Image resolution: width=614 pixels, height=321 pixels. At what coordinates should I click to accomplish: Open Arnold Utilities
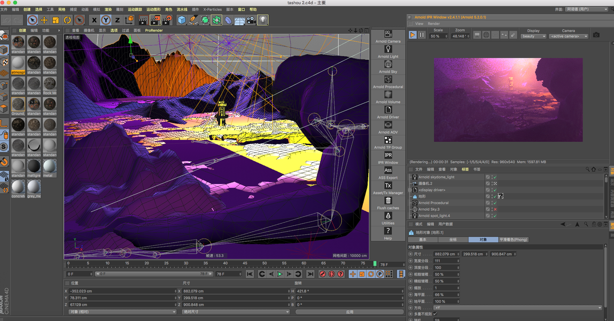[388, 218]
